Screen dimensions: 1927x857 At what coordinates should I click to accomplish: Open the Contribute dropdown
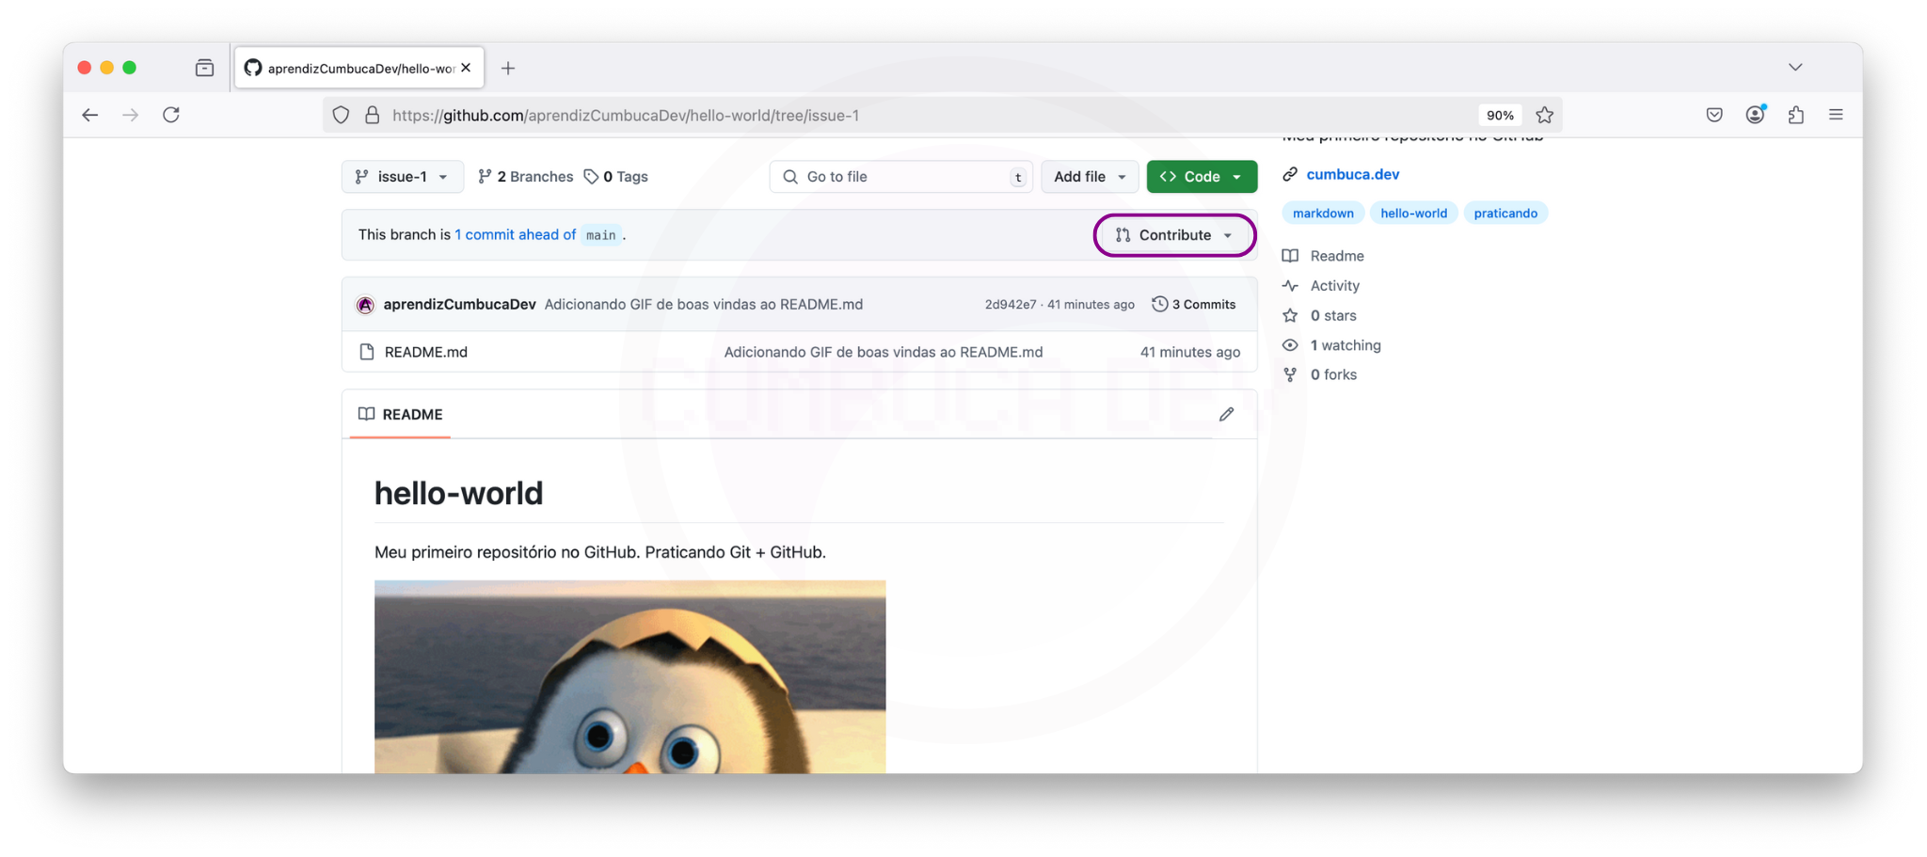point(1173,235)
